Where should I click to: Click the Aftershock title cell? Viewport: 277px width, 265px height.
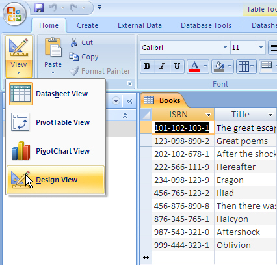pyautogui.click(x=246, y=232)
